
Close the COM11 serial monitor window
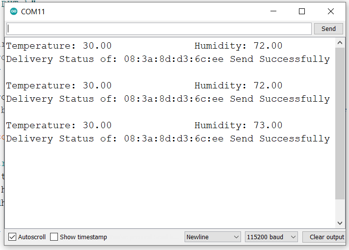click(330, 11)
